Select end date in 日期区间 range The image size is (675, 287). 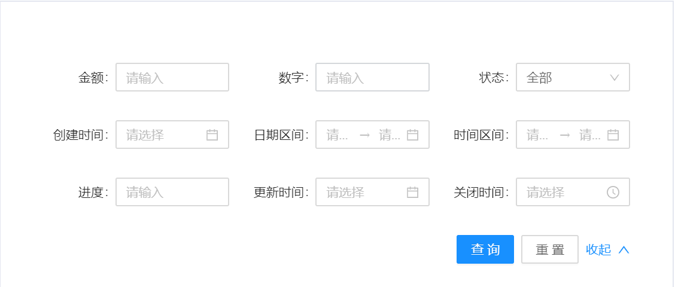point(390,135)
